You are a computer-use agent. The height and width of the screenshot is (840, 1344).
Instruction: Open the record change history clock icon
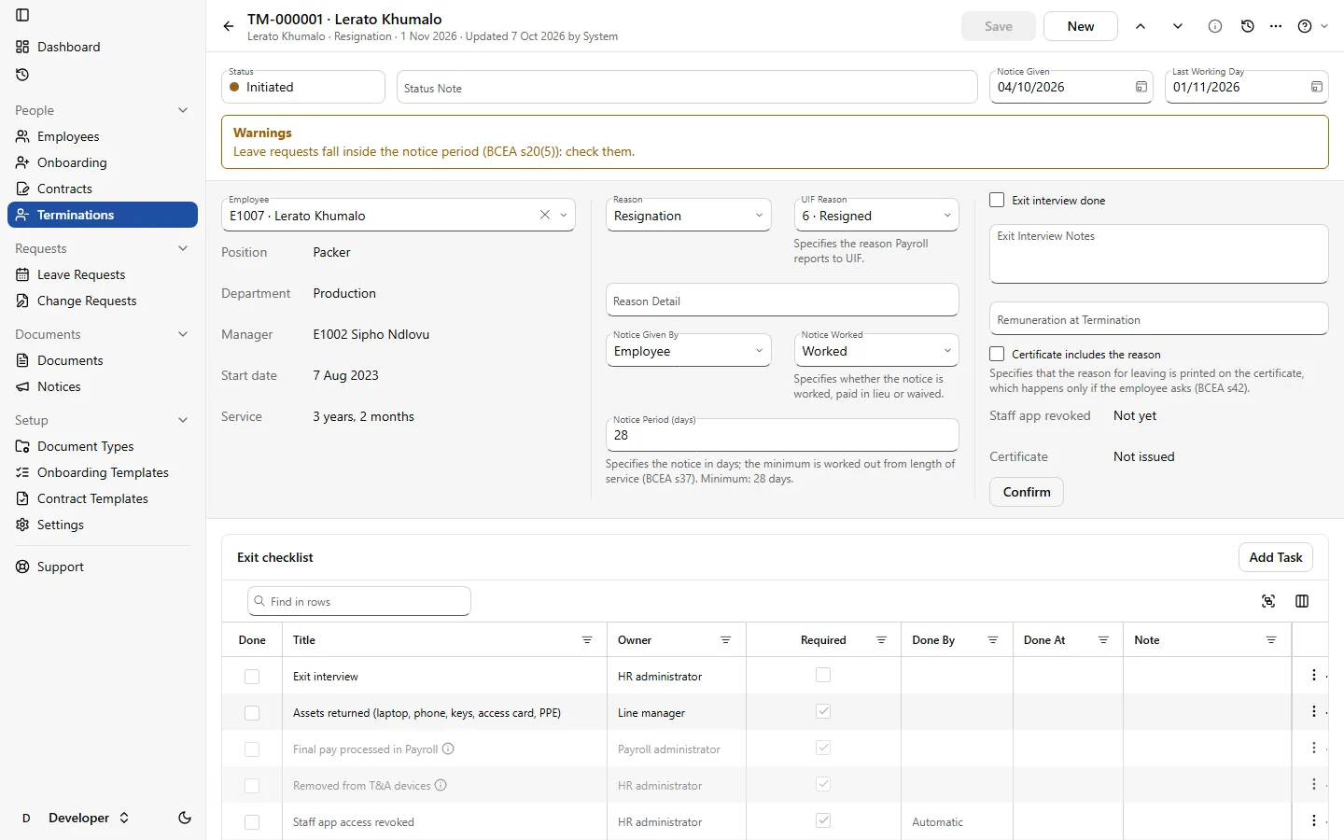coord(1248,26)
